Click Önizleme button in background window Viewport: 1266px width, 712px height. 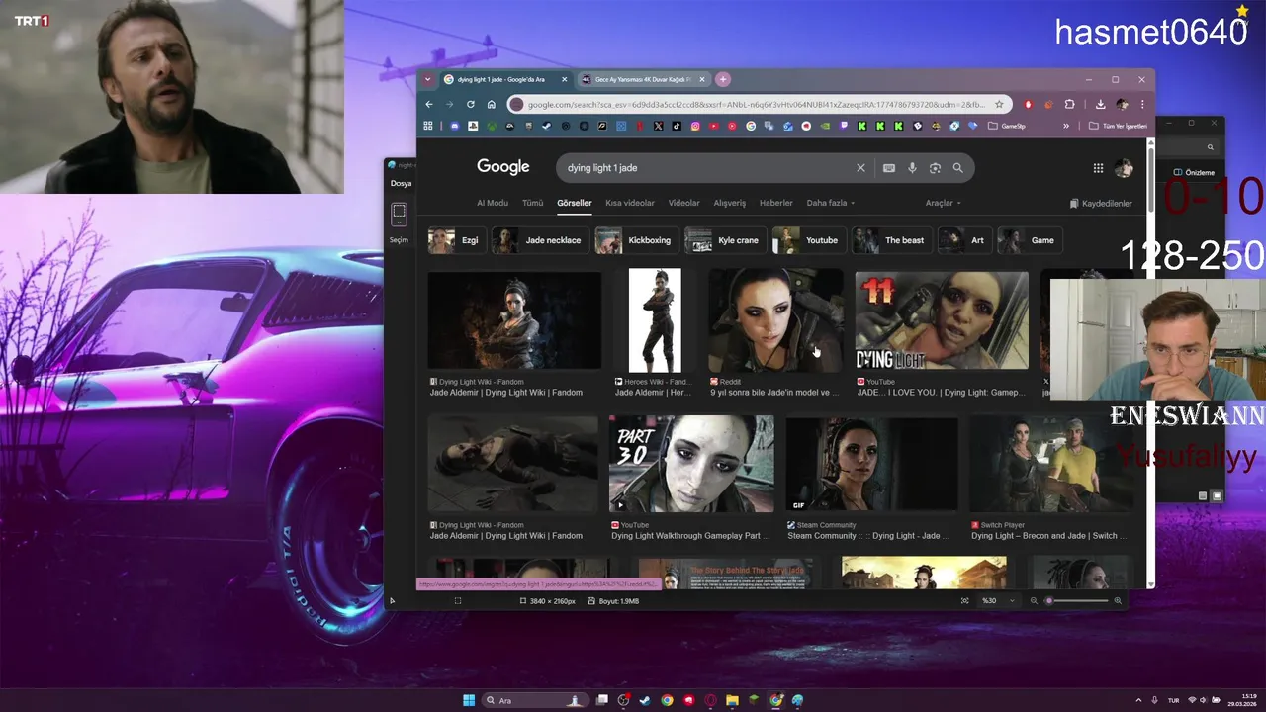[1194, 172]
